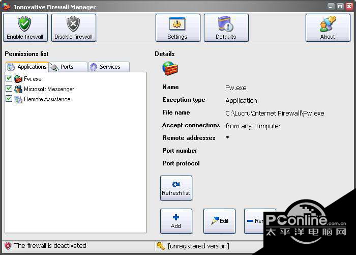Toggle the Remote Assistance checkbox
This screenshot has width=356, height=255.
[9, 99]
